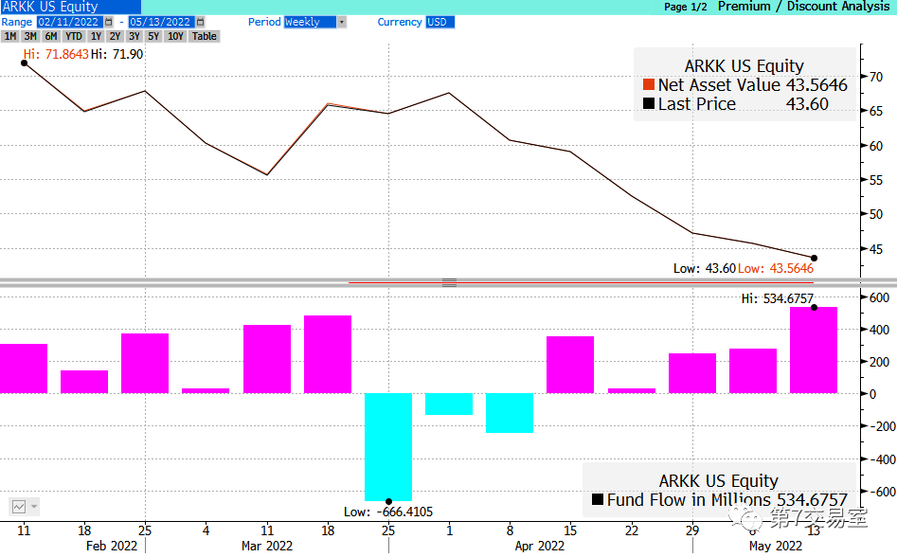Click the black Last Price legend swatch
This screenshot has height=557, width=897.
coord(648,103)
